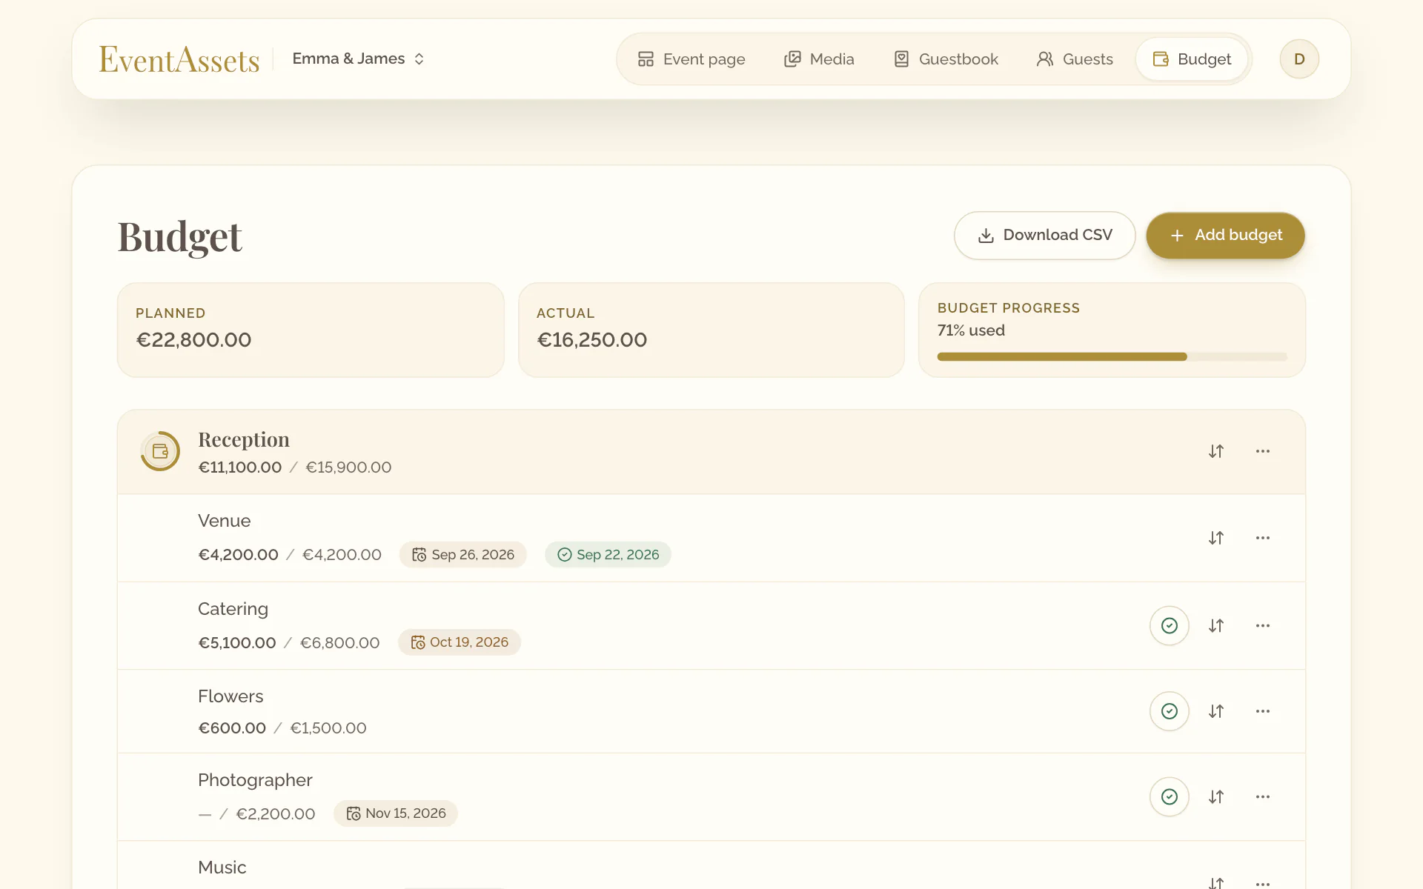
Task: Mark Catering as paid
Action: click(1170, 626)
